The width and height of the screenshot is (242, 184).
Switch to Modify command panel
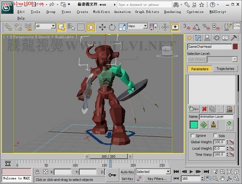pos(198,38)
